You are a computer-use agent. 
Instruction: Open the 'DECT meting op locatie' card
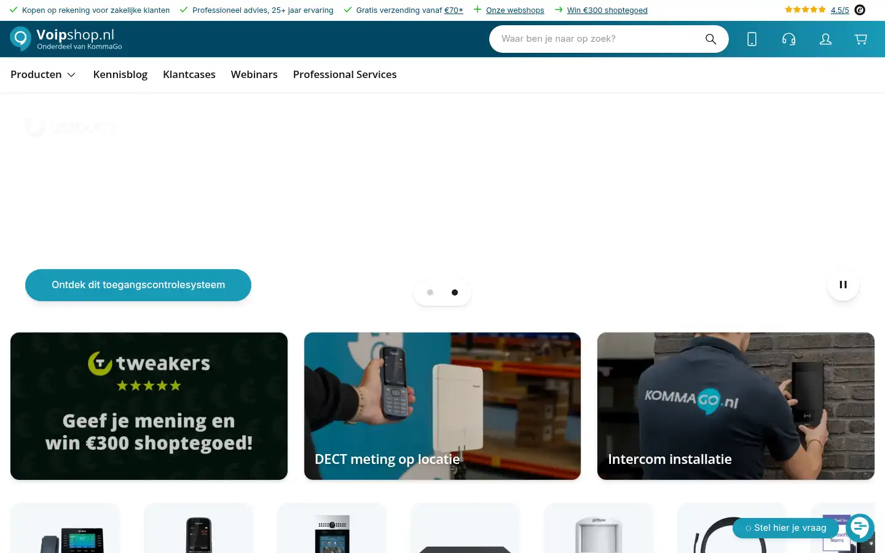442,406
